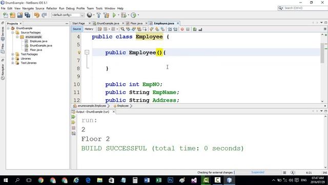Open the Navigate menu
This screenshot has height=185, width=328.
click(x=28, y=8)
